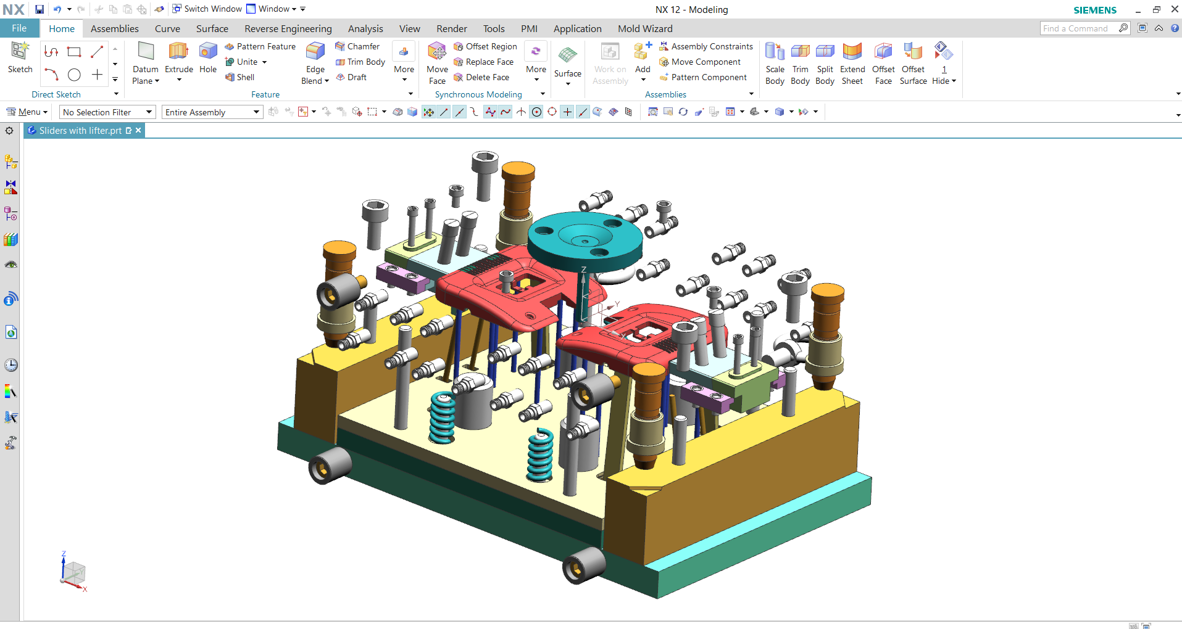Select the Arc sketch tool
Screen dimensions: 1182x629
click(x=51, y=75)
